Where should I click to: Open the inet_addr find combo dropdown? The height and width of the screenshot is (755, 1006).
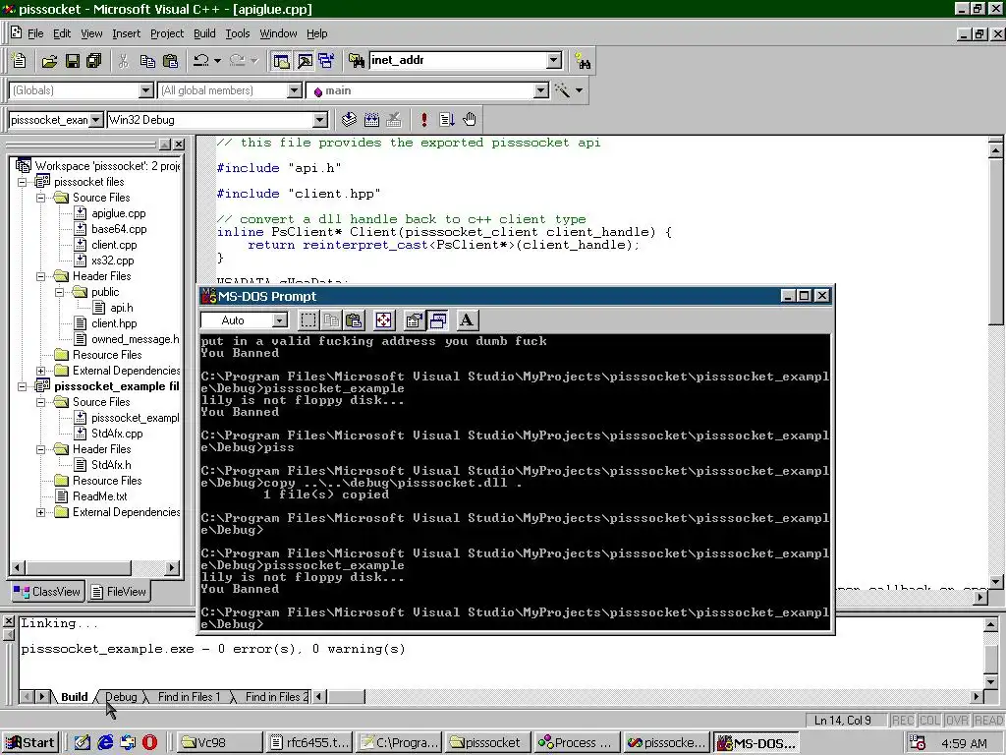[554, 60]
